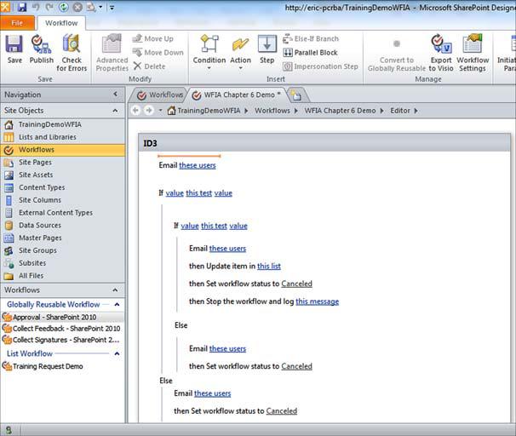Click TrainingDemoWFIA home icon in breadcrumb

[x=171, y=111]
